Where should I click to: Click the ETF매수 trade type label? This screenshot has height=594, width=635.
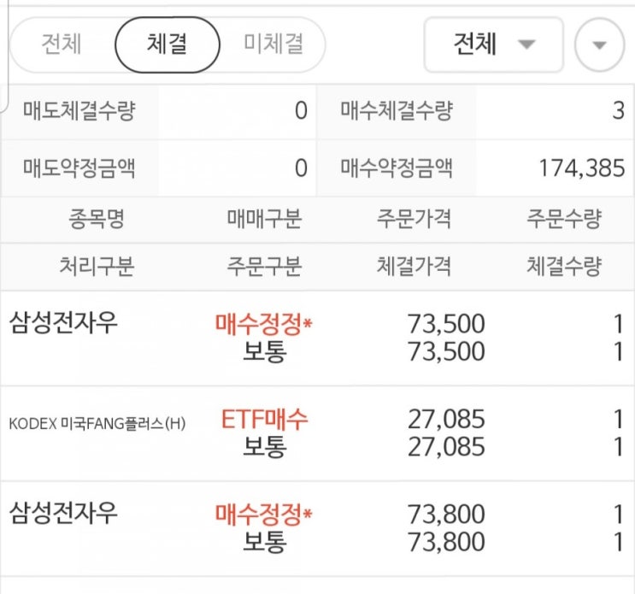coord(264,419)
